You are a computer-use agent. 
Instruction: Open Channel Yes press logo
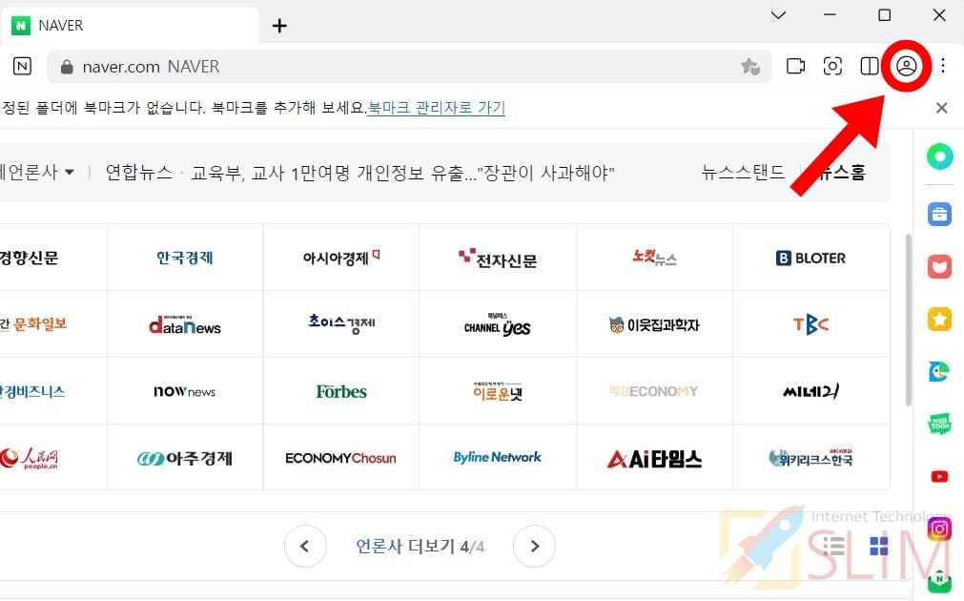coord(498,324)
